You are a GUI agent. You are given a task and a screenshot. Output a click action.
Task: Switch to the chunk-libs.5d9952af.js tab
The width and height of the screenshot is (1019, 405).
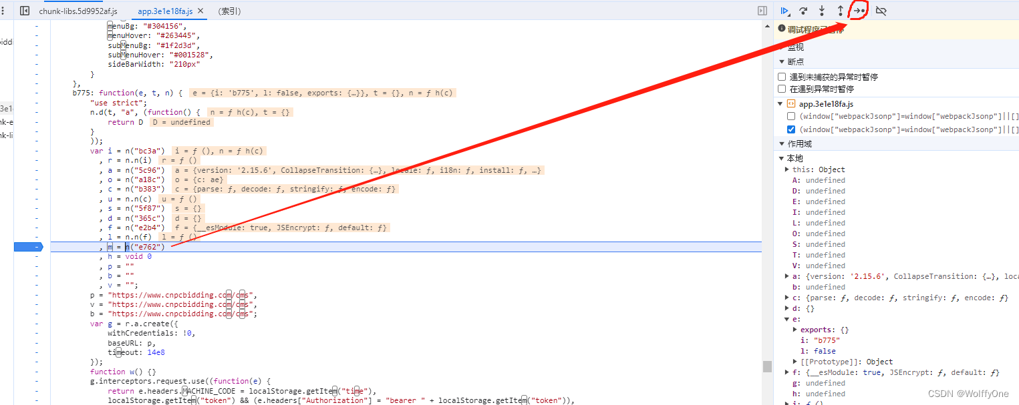[x=78, y=11]
